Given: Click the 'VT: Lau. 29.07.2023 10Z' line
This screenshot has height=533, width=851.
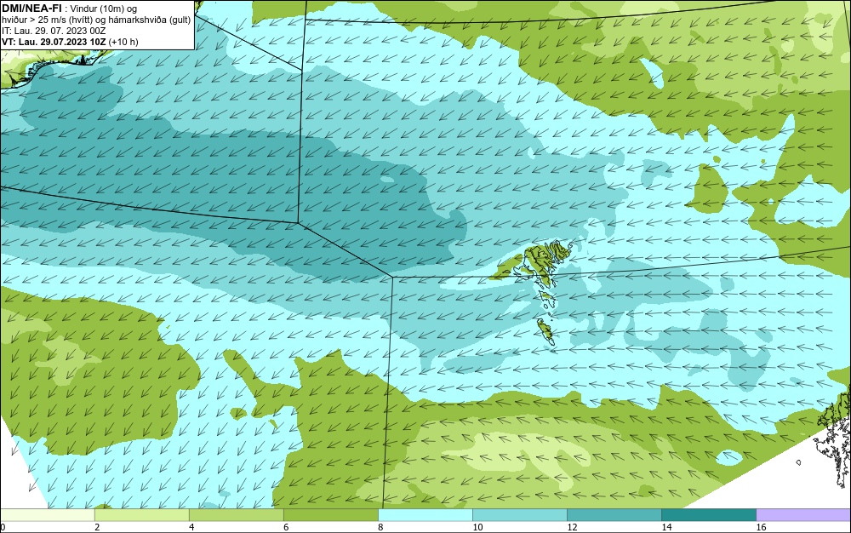Looking at the screenshot, I should 54,42.
